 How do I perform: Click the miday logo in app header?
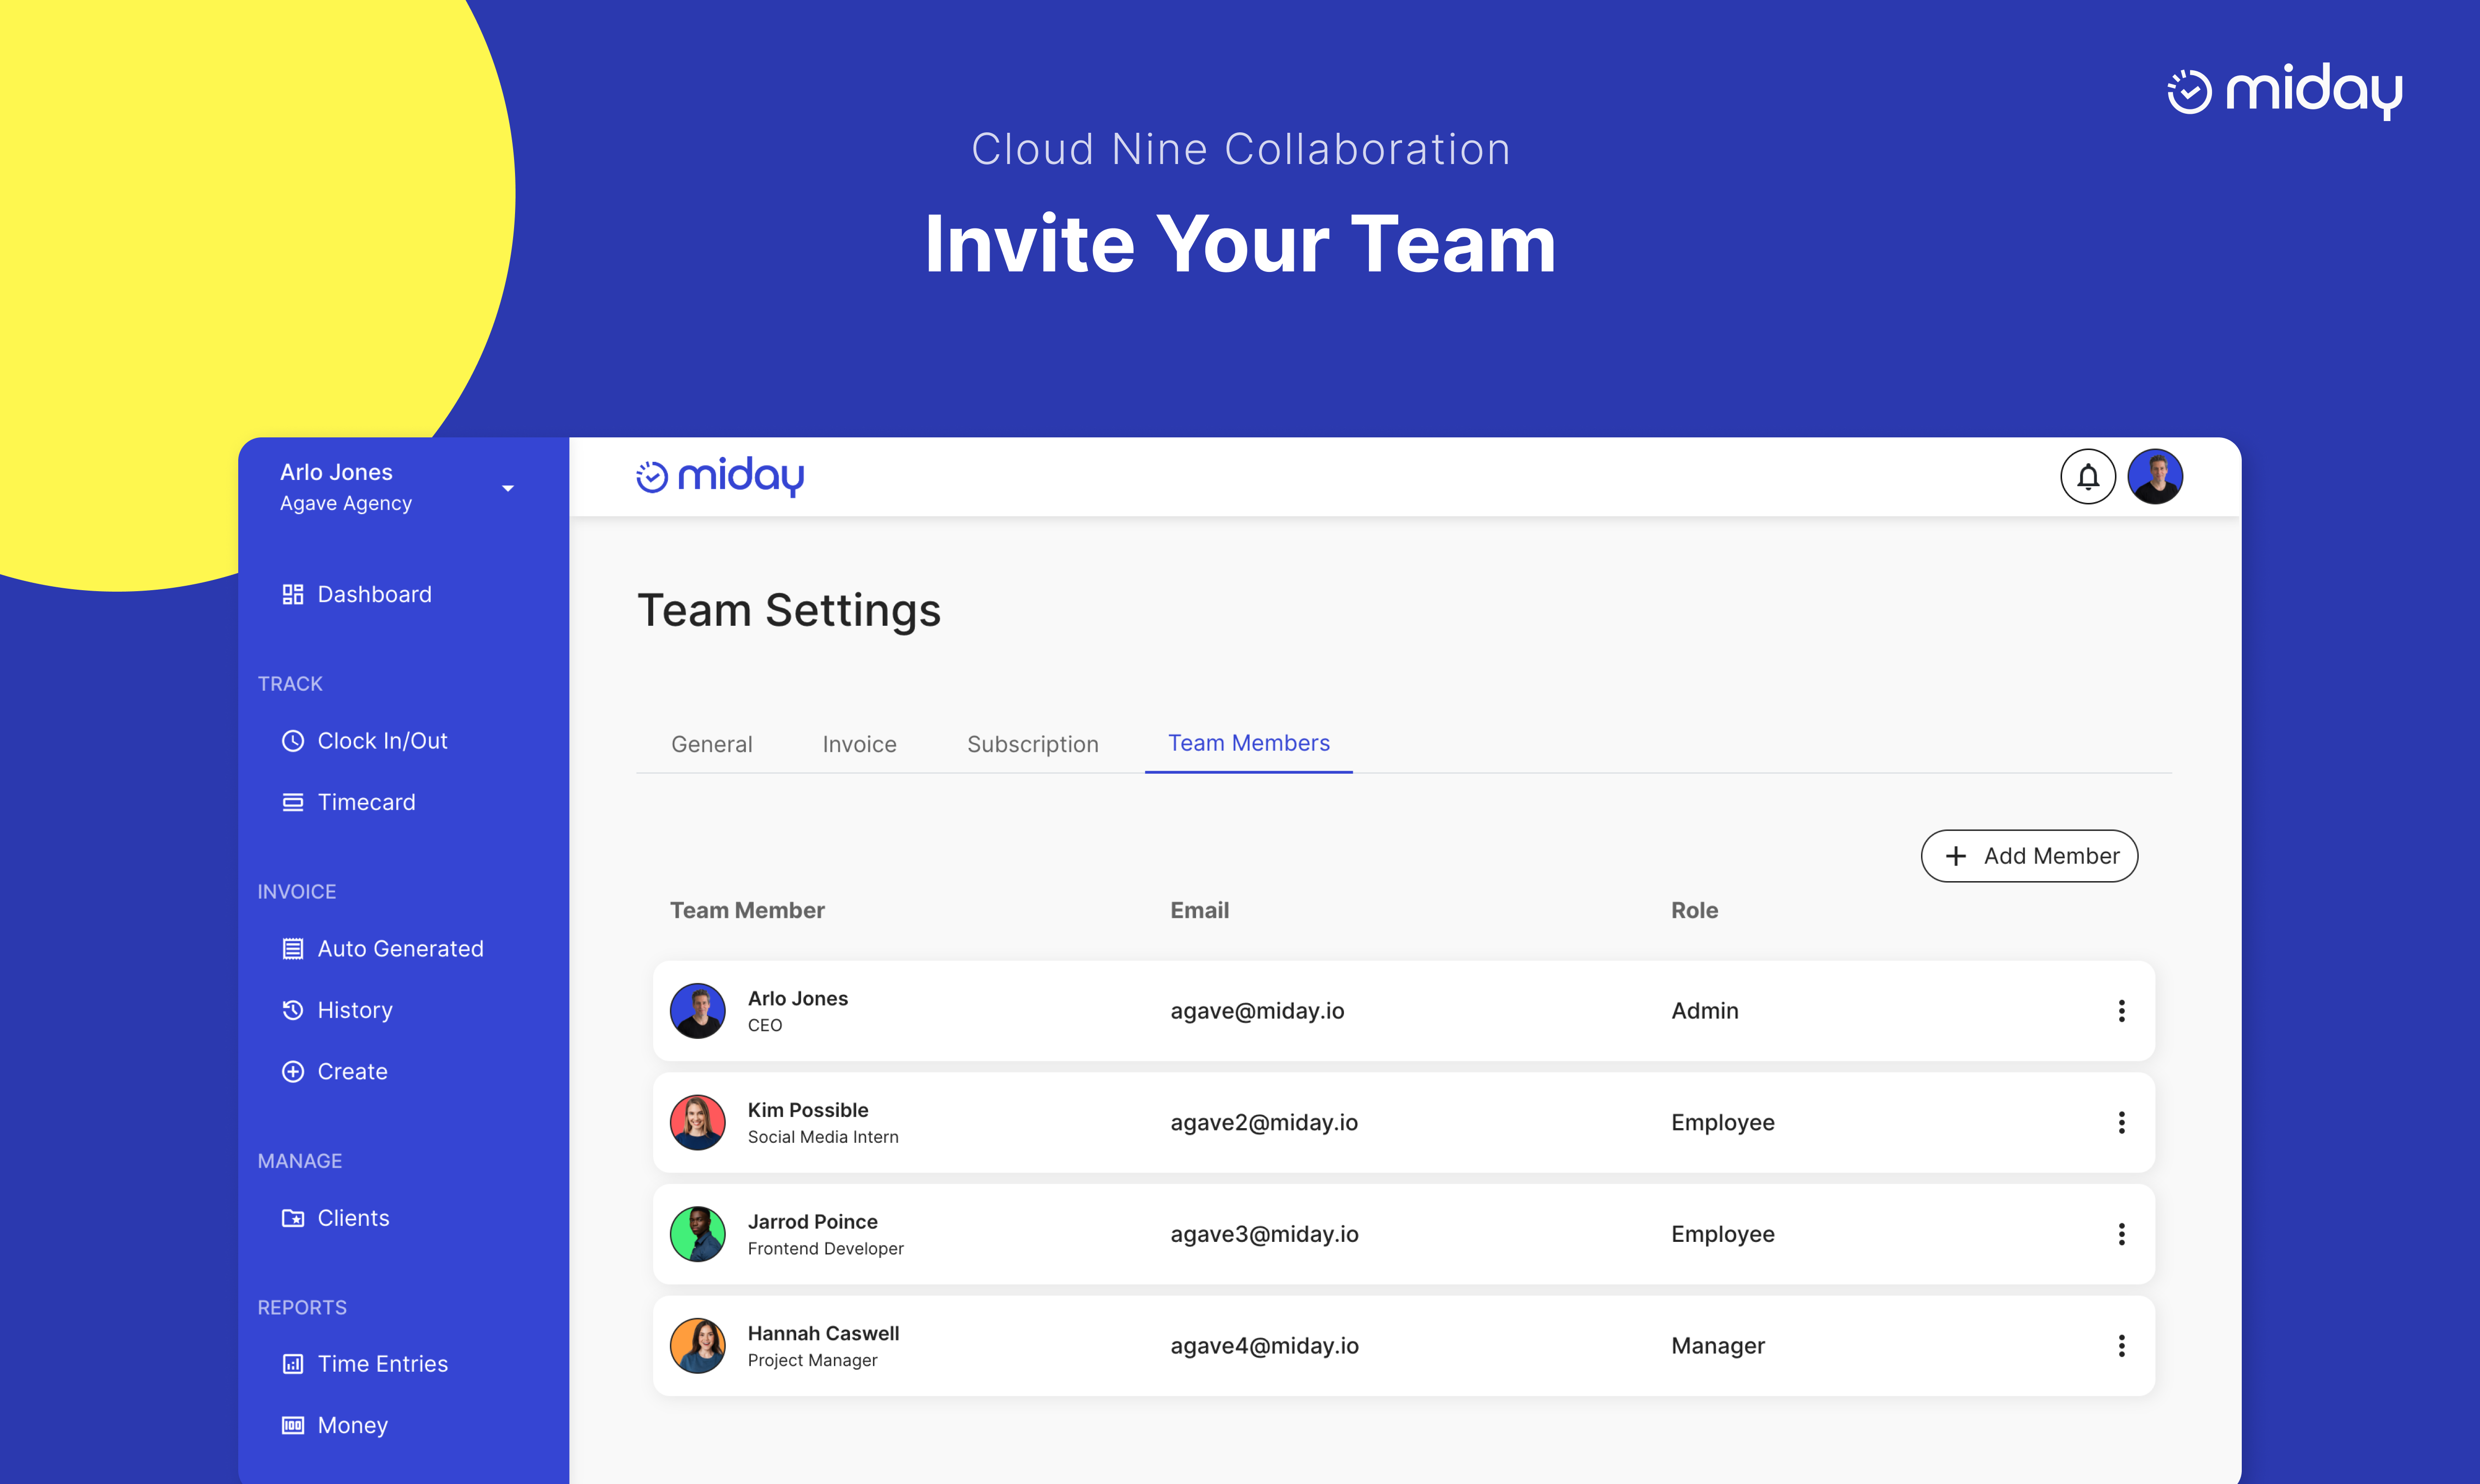point(720,477)
